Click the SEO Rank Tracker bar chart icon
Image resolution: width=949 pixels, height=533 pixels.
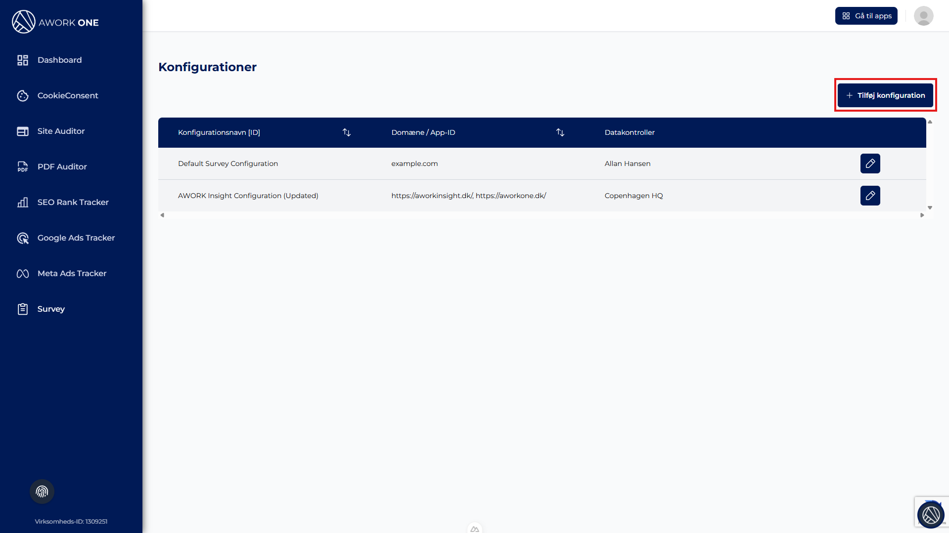(x=23, y=202)
